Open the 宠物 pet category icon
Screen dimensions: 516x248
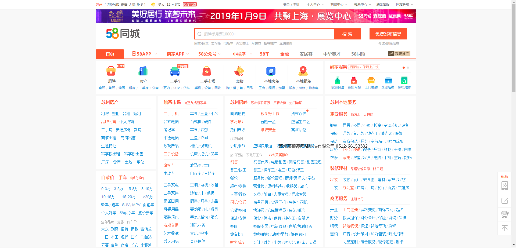click(x=239, y=71)
